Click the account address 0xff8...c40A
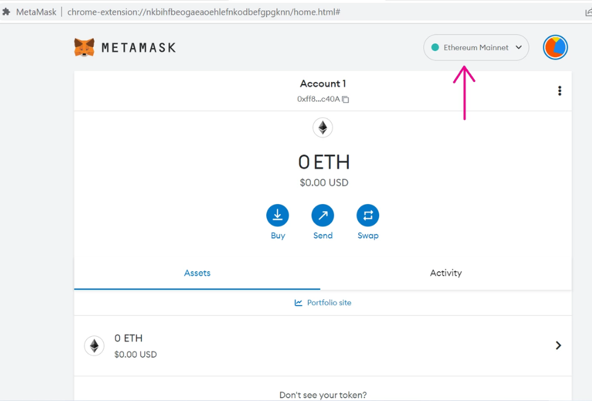 coord(318,99)
